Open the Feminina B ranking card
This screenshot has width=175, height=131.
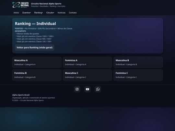[37, 75]
